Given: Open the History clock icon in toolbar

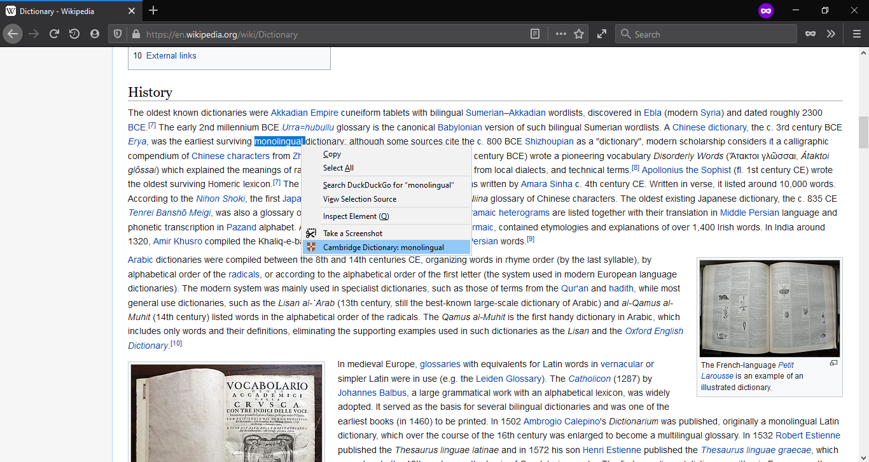Looking at the screenshot, I should pyautogui.click(x=74, y=34).
